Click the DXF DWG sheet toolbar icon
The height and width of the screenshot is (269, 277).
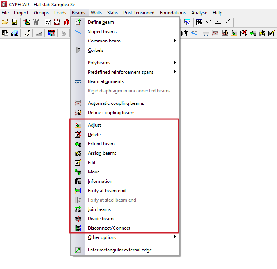(x=48, y=22)
